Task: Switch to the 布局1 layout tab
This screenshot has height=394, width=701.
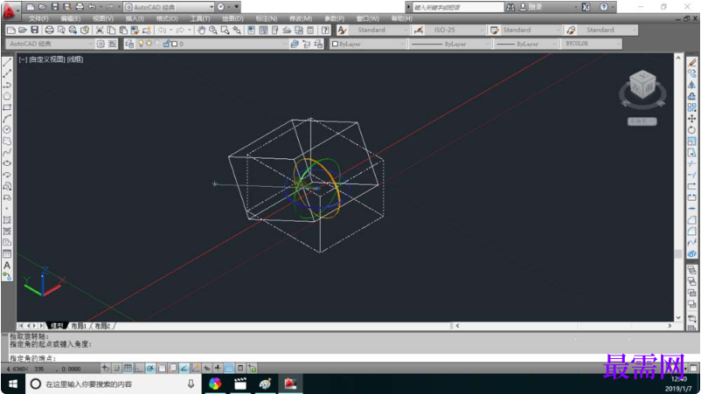Action: (79, 326)
